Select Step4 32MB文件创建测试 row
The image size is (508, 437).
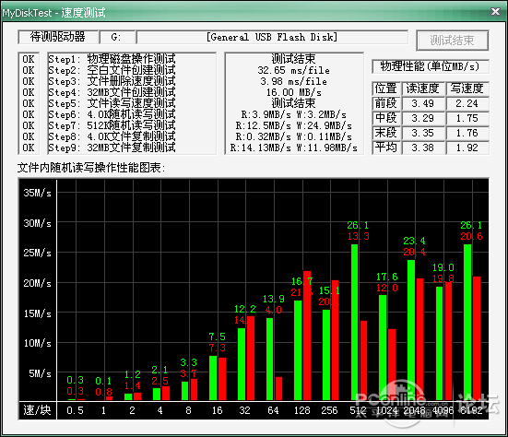(x=112, y=92)
